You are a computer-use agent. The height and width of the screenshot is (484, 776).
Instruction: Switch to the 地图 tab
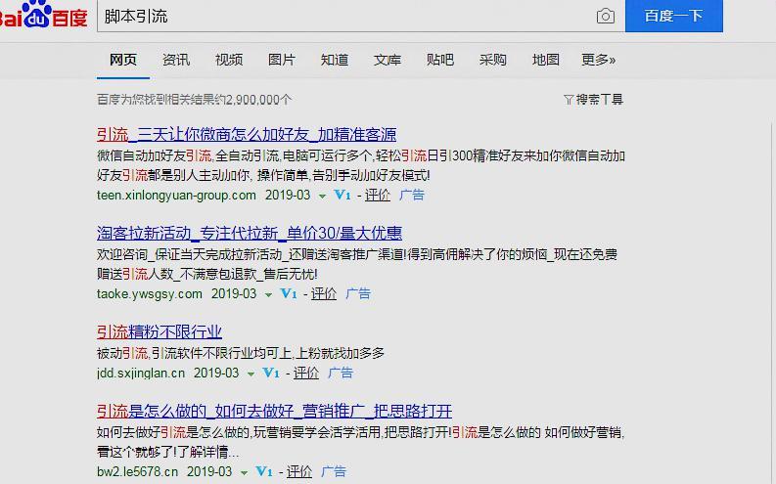(x=545, y=60)
